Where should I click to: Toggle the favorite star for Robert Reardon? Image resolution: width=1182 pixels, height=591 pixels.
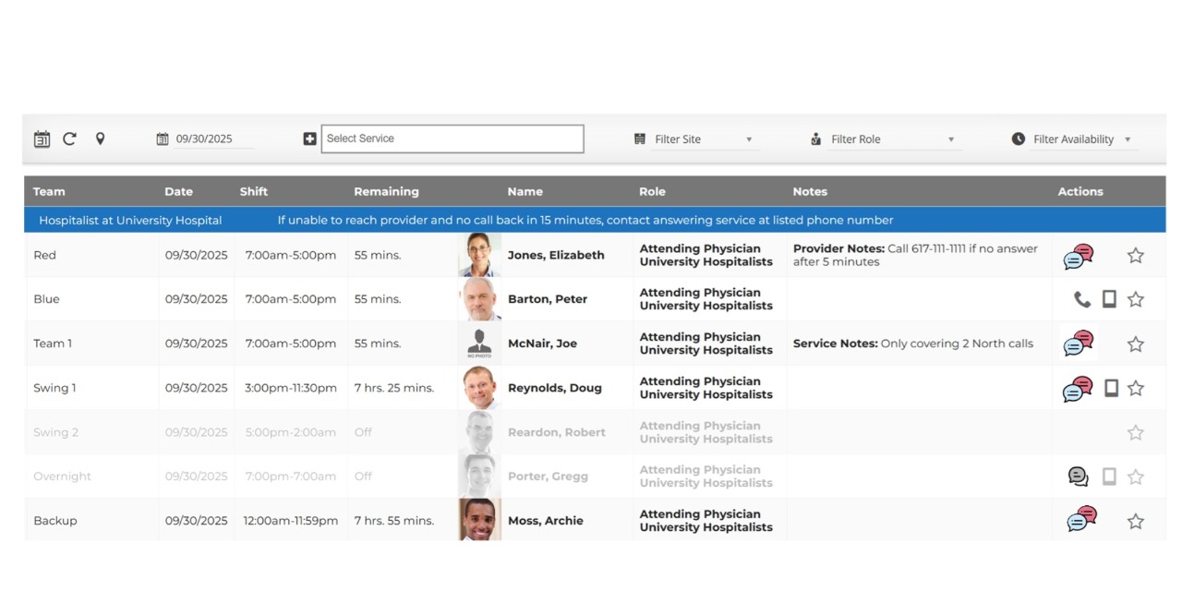tap(1135, 432)
